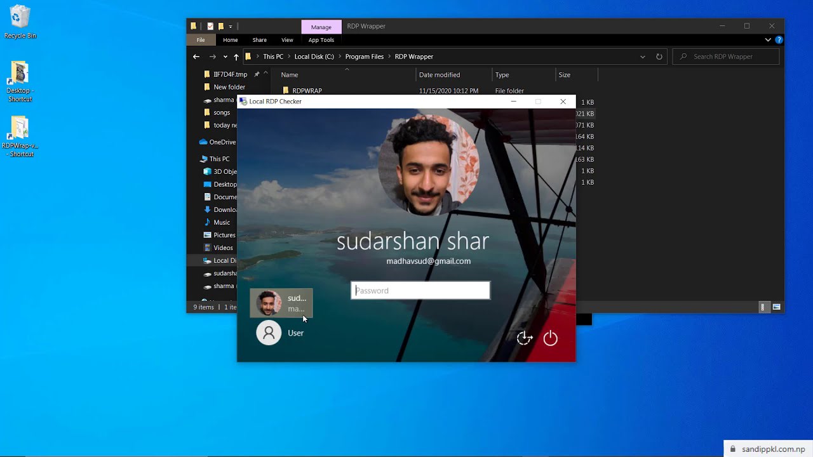Viewport: 813px width, 457px height.
Task: Go up one folder with the up arrow
Action: tap(235, 56)
